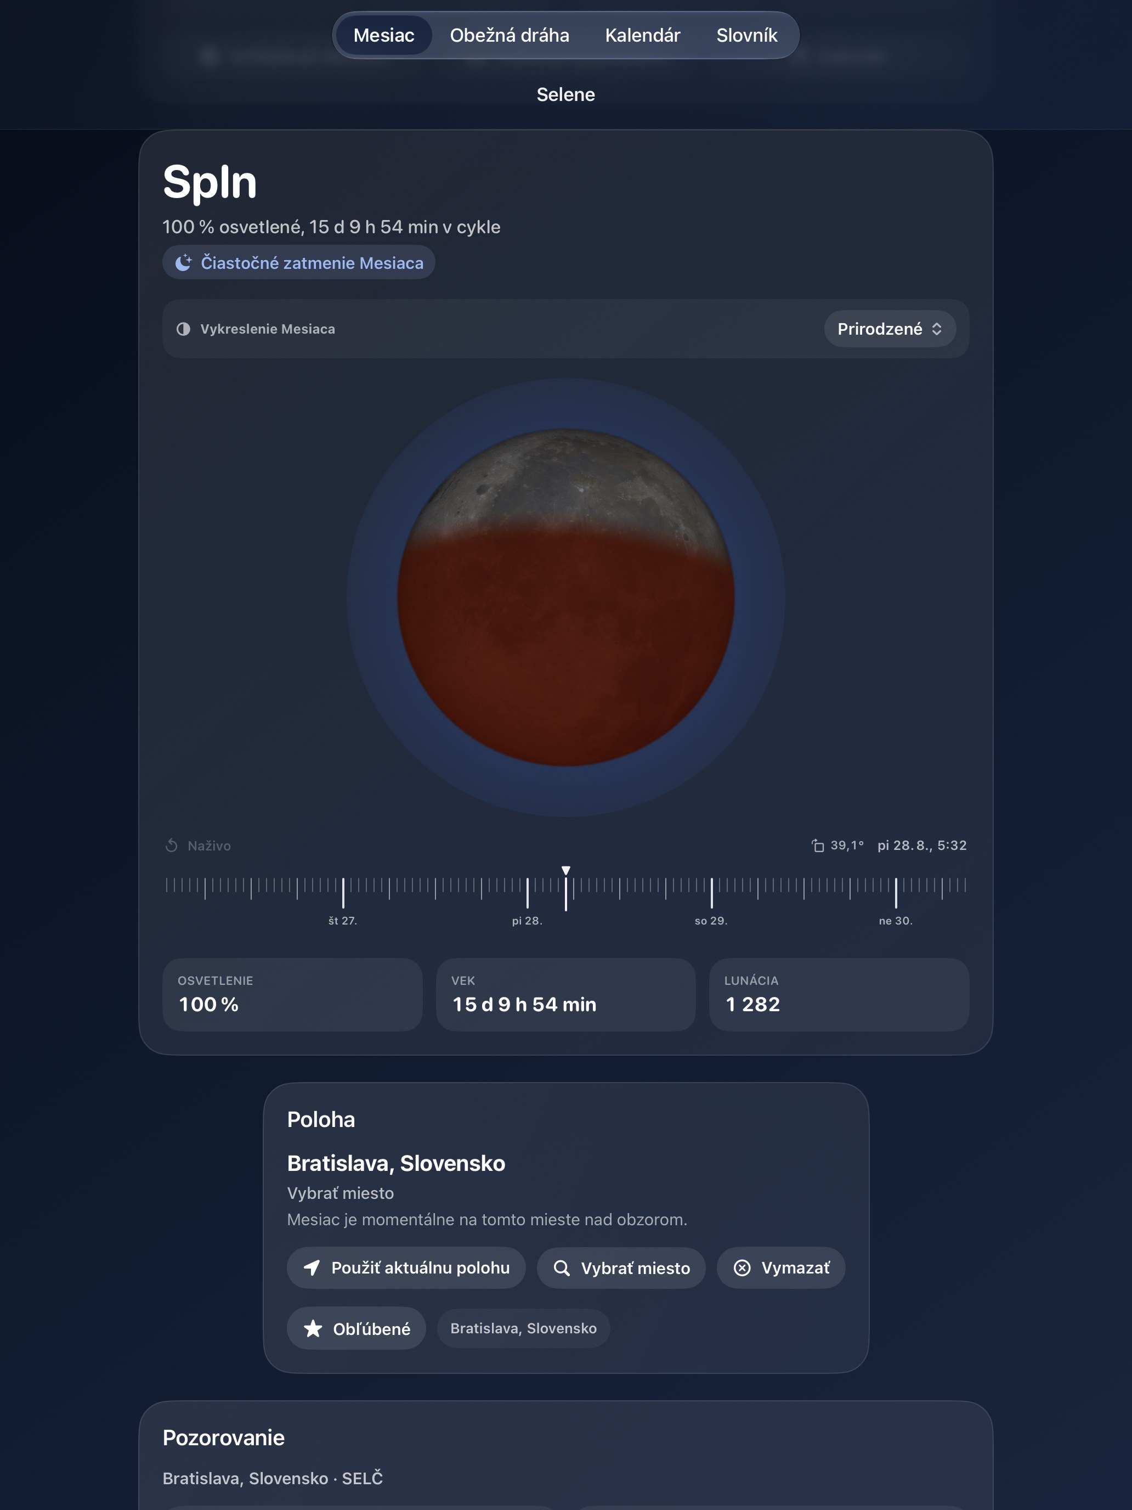
Task: Select ne 30. timeline label
Action: coord(895,921)
